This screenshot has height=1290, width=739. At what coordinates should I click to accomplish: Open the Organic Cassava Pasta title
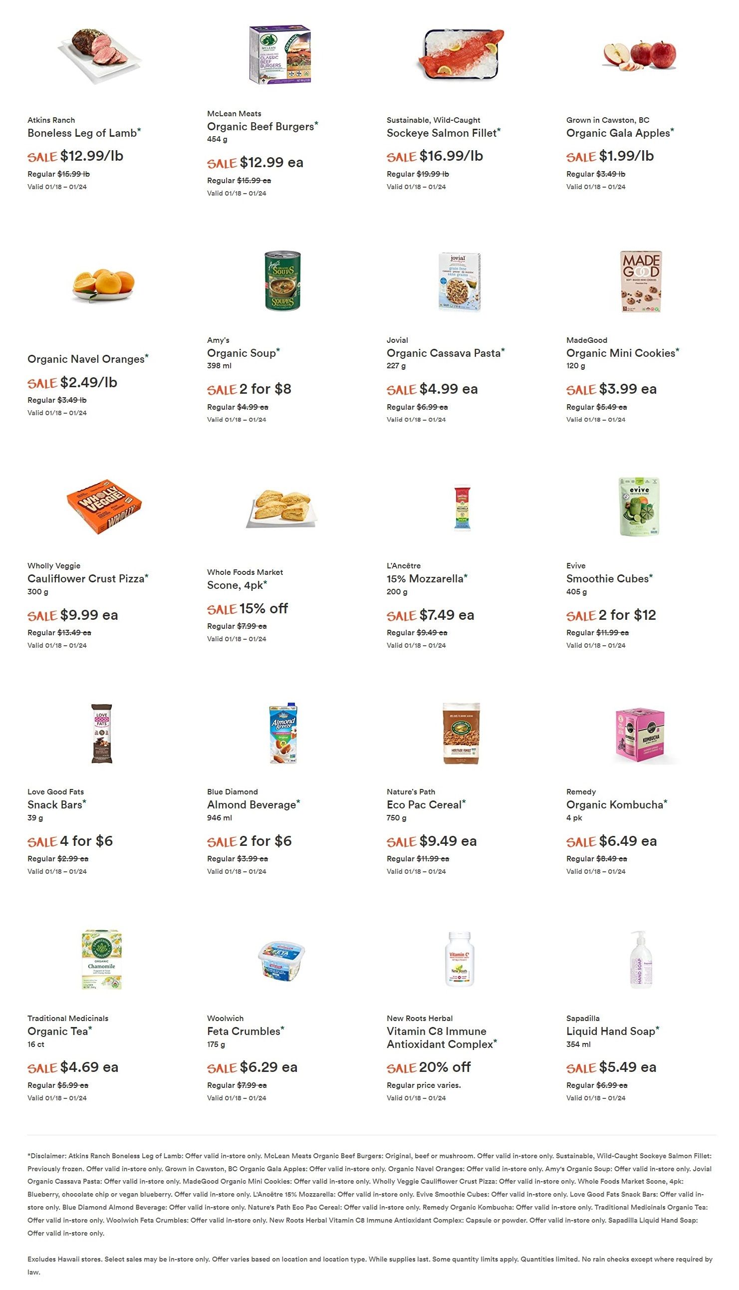444,353
